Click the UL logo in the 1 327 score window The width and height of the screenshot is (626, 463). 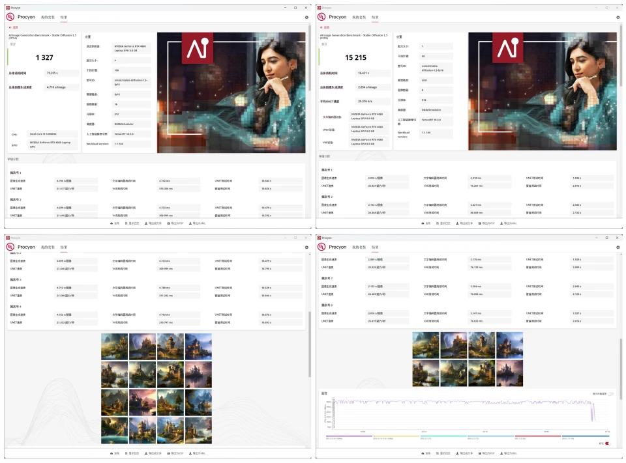pyautogui.click(x=10, y=17)
